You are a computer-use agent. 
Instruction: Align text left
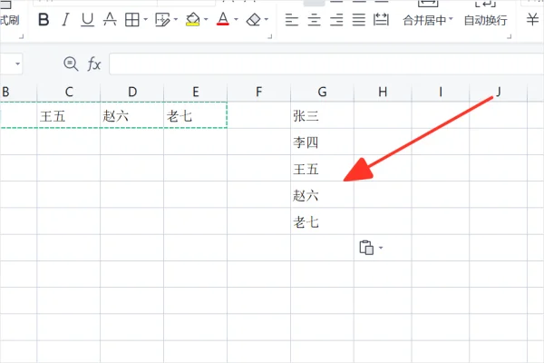[x=292, y=20]
